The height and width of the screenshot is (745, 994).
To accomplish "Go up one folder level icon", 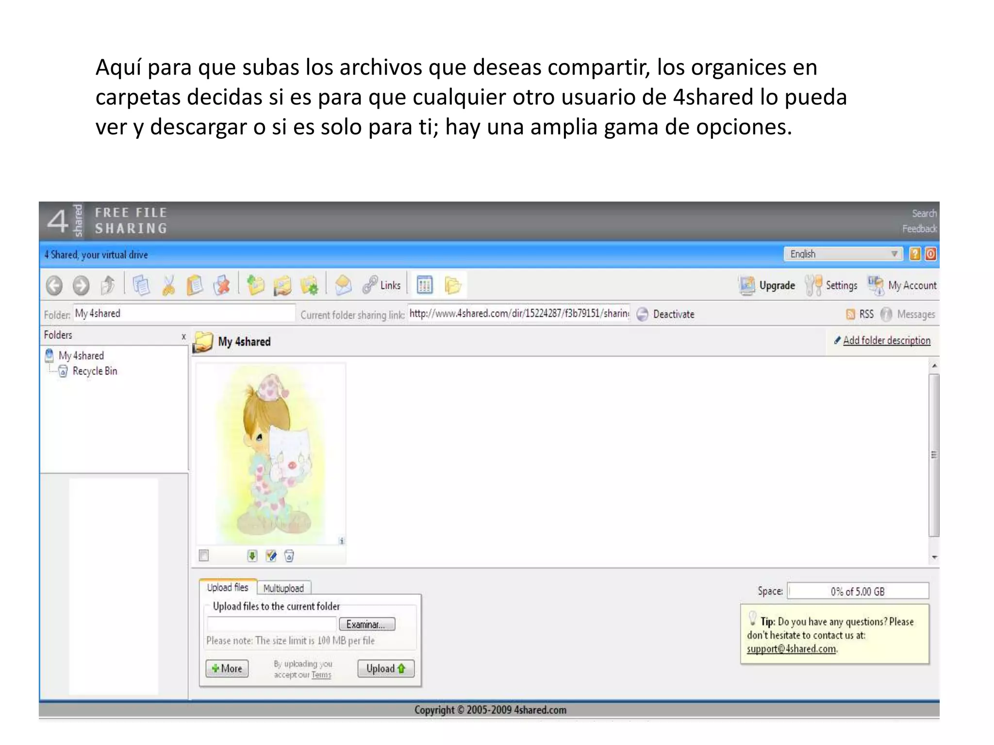I will [108, 285].
